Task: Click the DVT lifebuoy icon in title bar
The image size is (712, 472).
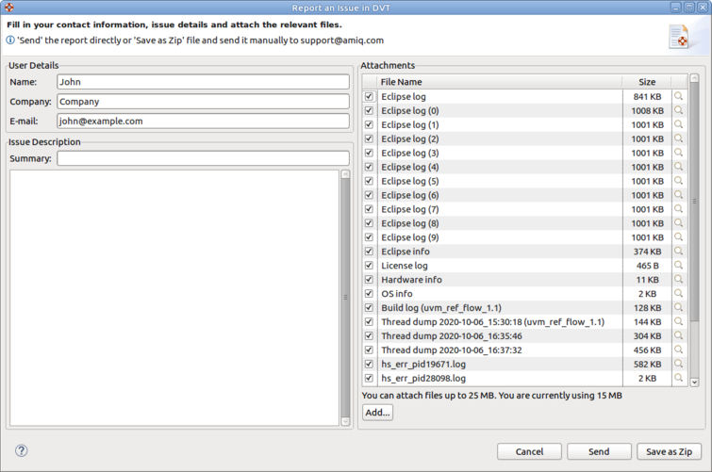Action: point(9,8)
